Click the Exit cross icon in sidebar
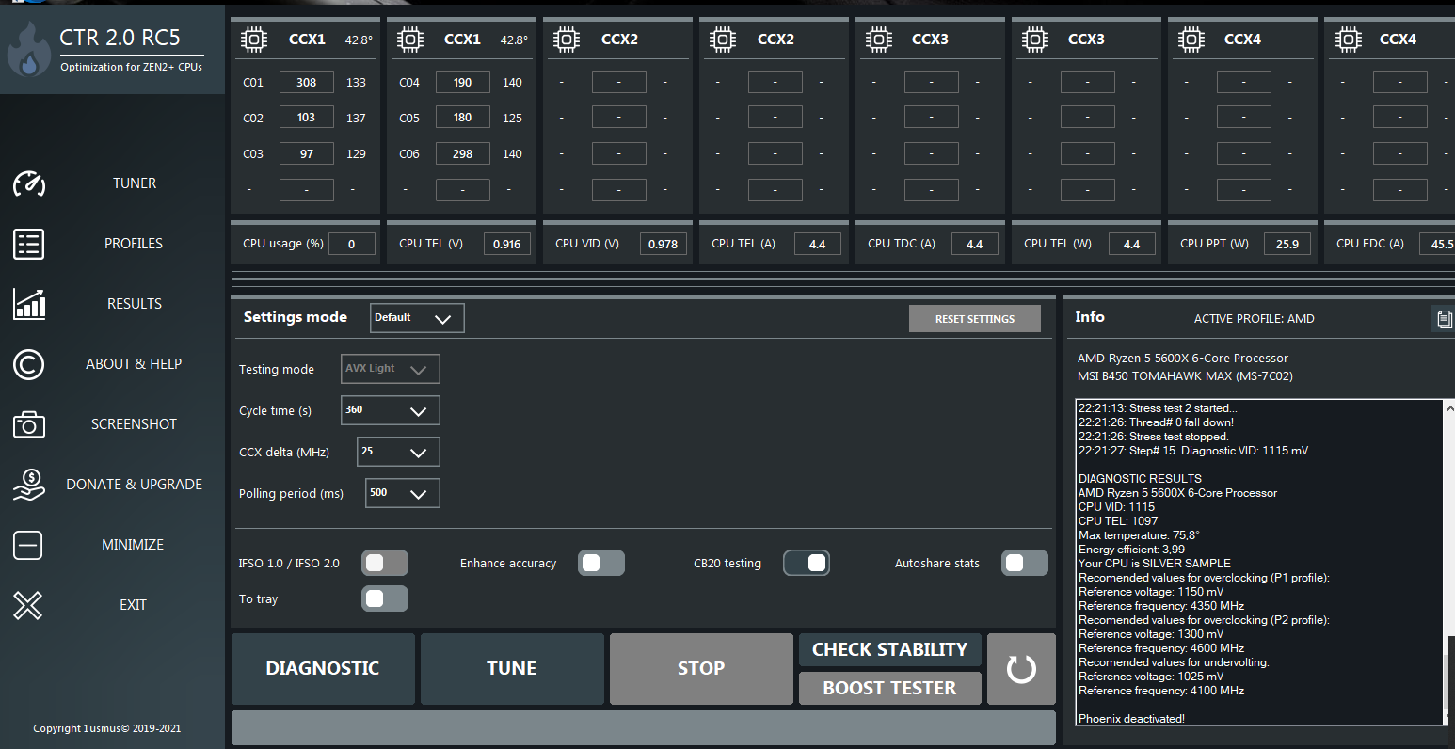 pos(28,605)
